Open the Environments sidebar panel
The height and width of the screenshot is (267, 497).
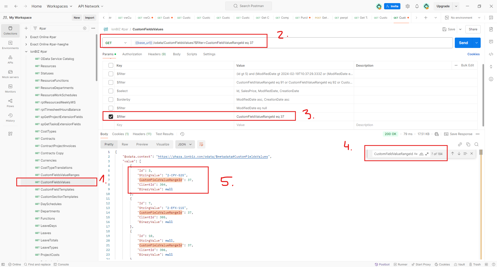pyautogui.click(x=10, y=45)
